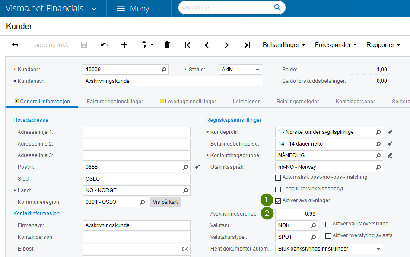Viewport: 410px width, 257px height.
Task: Click into the Søk search field
Action: (226, 8)
